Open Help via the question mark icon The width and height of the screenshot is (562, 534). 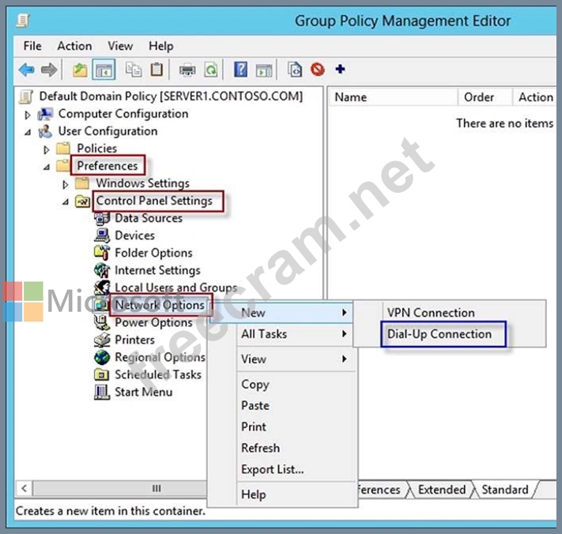[x=240, y=70]
